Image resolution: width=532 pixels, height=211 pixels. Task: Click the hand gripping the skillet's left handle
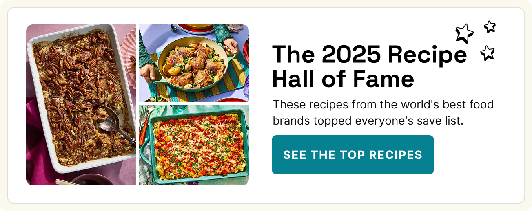[148, 73]
